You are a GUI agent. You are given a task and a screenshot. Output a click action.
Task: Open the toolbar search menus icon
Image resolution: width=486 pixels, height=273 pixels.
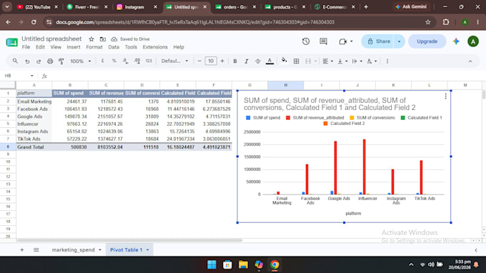click(15, 61)
